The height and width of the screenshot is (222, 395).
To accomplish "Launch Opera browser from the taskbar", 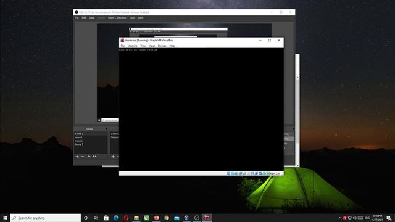I will pyautogui.click(x=126, y=218).
